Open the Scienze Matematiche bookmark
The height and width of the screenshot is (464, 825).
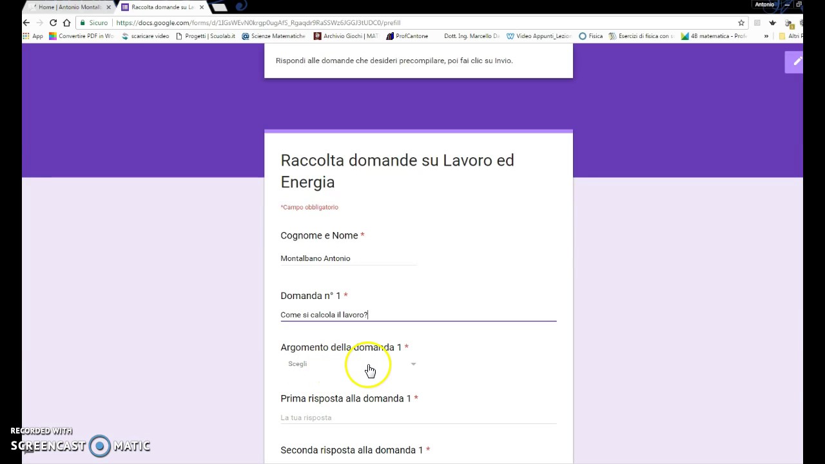(273, 36)
